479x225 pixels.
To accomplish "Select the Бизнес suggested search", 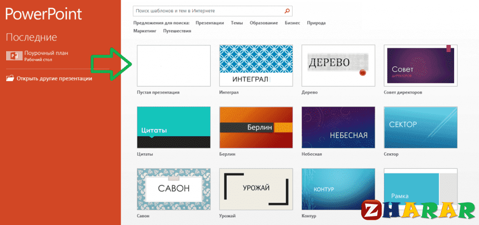I will [292, 23].
